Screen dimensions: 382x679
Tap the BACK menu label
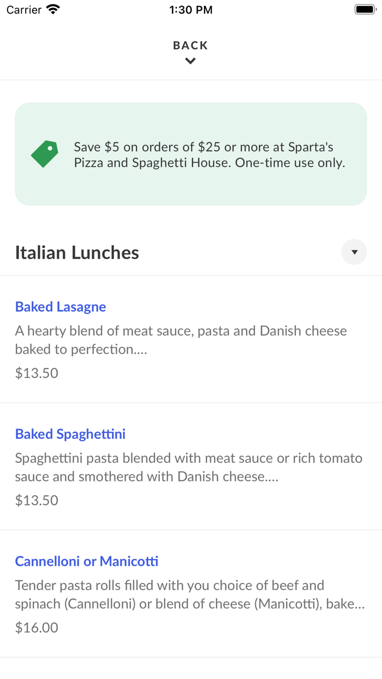[x=190, y=45]
